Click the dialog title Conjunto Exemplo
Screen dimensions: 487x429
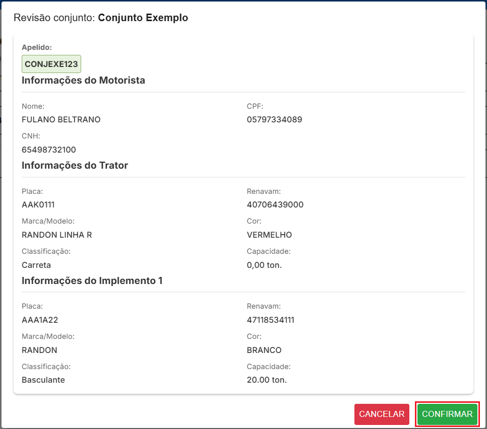143,18
